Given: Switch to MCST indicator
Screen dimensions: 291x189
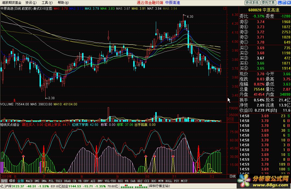Looking at the screenshot, I should 184,181.
